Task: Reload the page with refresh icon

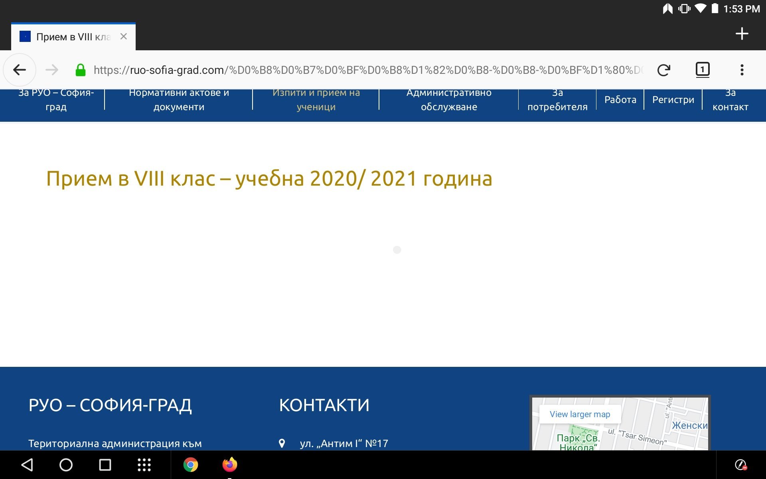Action: 663,70
